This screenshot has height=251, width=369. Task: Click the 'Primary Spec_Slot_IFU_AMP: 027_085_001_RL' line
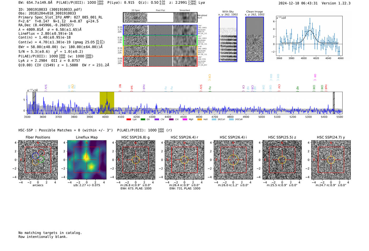point(61,17)
